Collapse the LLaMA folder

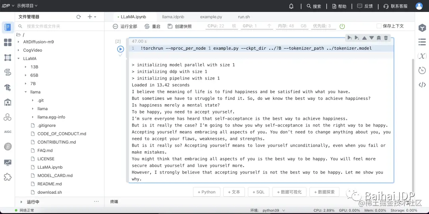18,58
